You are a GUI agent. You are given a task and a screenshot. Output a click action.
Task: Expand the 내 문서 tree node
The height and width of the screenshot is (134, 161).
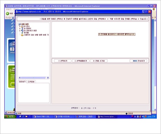tap(20, 26)
